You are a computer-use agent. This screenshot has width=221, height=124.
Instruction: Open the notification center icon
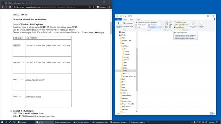click(217, 122)
